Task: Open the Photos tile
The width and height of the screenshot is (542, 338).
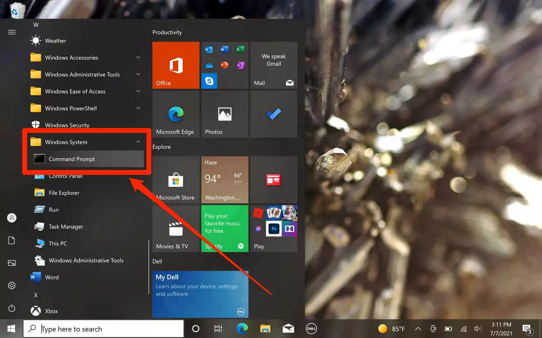Action: pos(224,114)
